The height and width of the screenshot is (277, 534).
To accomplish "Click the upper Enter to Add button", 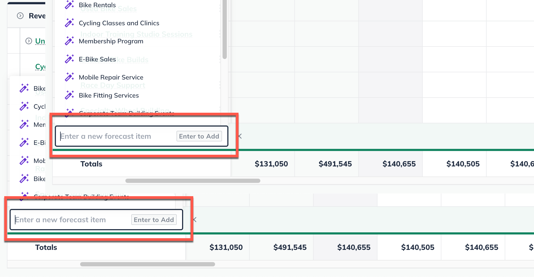I will click(x=199, y=136).
